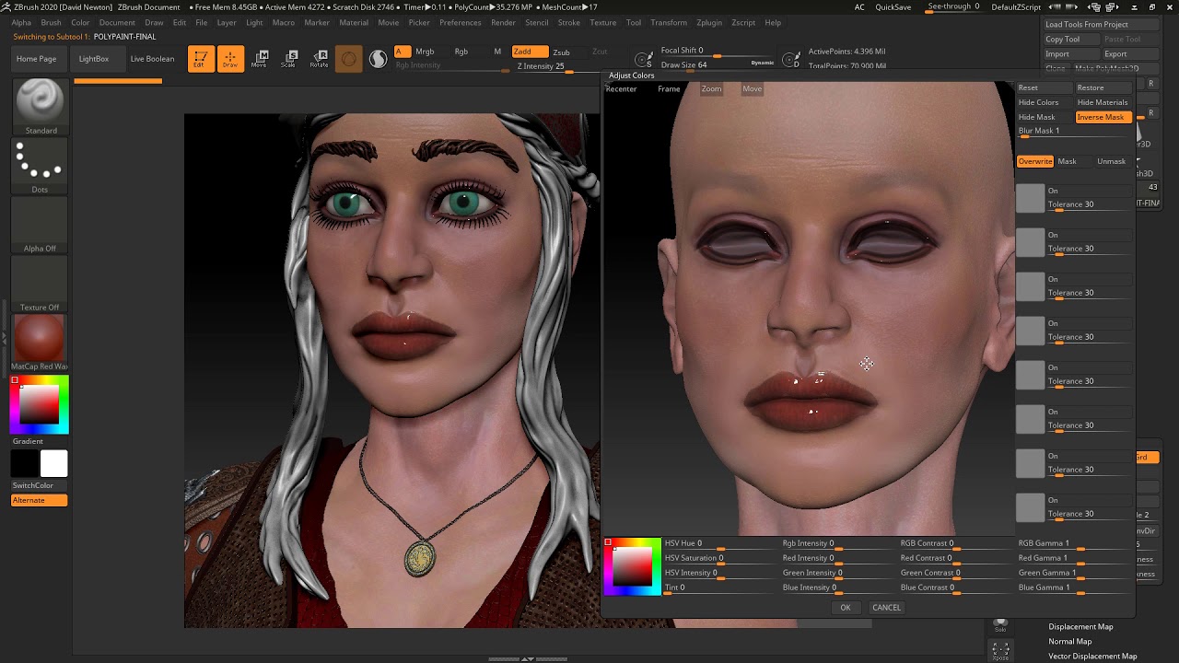Select the white main color swatch
Screen dimensions: 1179x663
[53, 463]
